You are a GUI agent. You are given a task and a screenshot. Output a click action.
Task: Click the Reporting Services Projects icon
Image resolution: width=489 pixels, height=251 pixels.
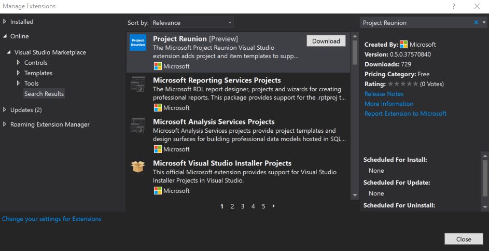pos(138,84)
